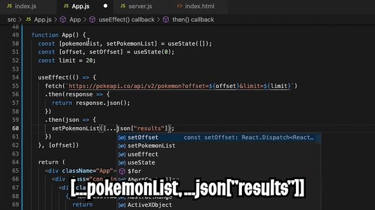
Task: Click src in the breadcrumb
Action: click(x=12, y=19)
